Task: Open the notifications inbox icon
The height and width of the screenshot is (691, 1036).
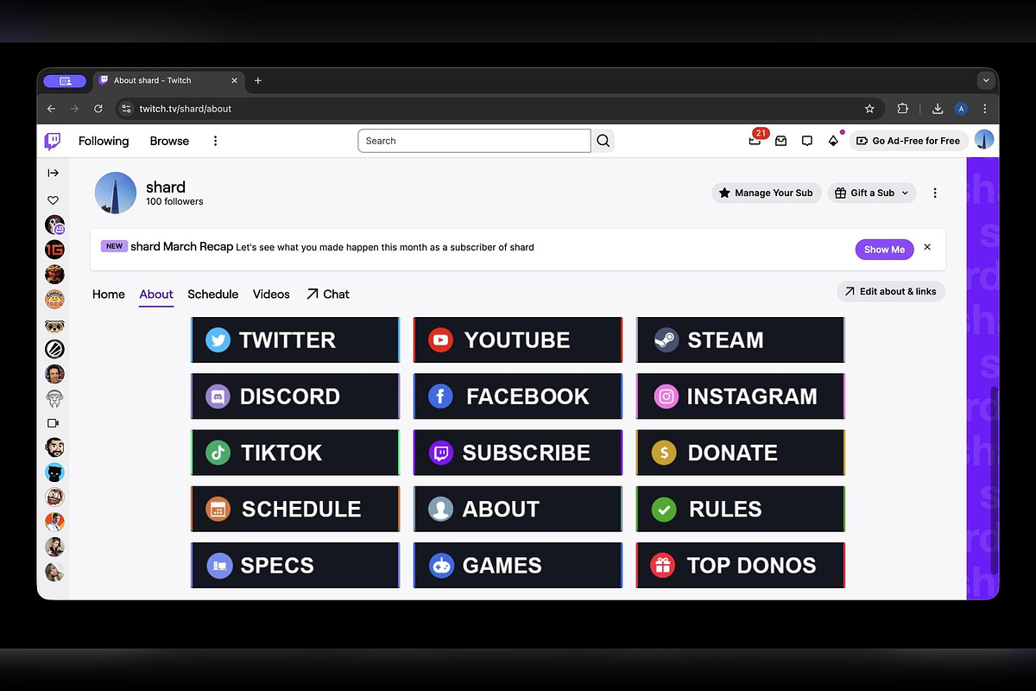Action: click(x=781, y=141)
